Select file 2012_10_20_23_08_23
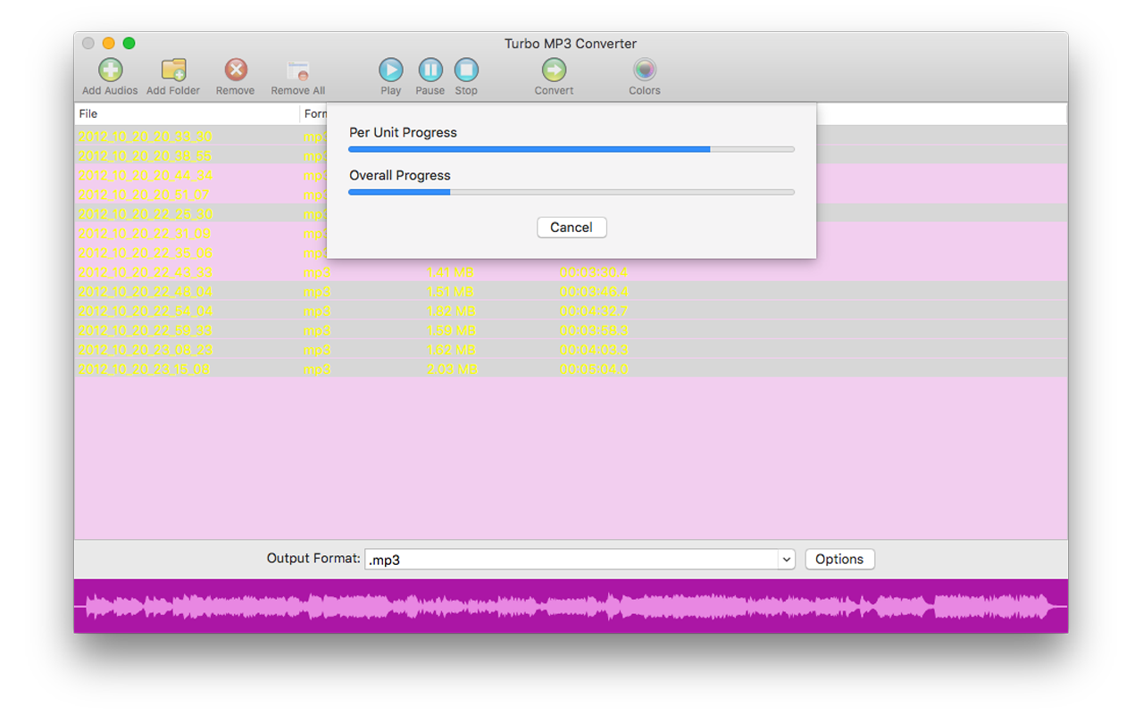This screenshot has height=714, width=1143. pyautogui.click(x=146, y=350)
